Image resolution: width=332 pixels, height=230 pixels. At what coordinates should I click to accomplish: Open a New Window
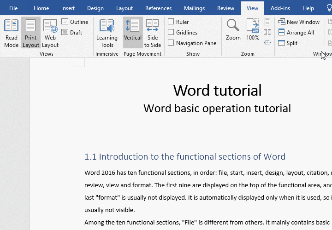click(299, 22)
